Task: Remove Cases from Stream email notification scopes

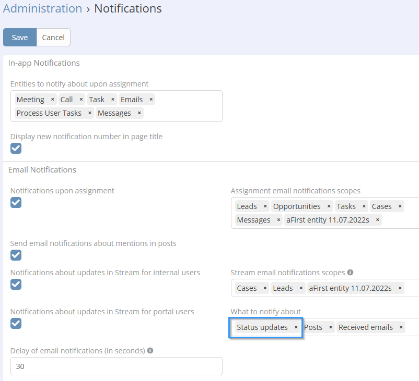Action: click(x=265, y=288)
